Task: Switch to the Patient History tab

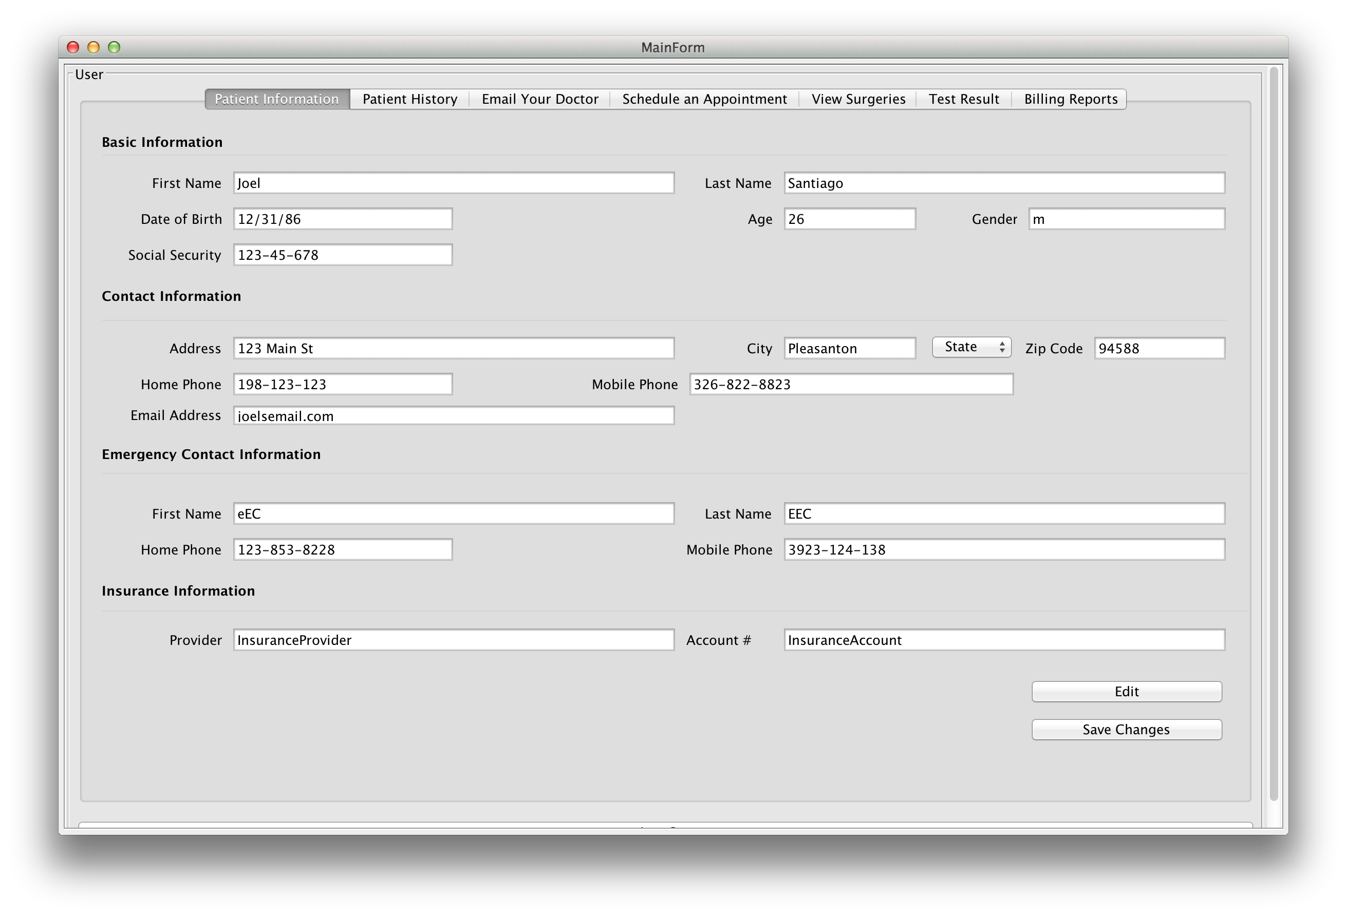Action: pos(409,99)
